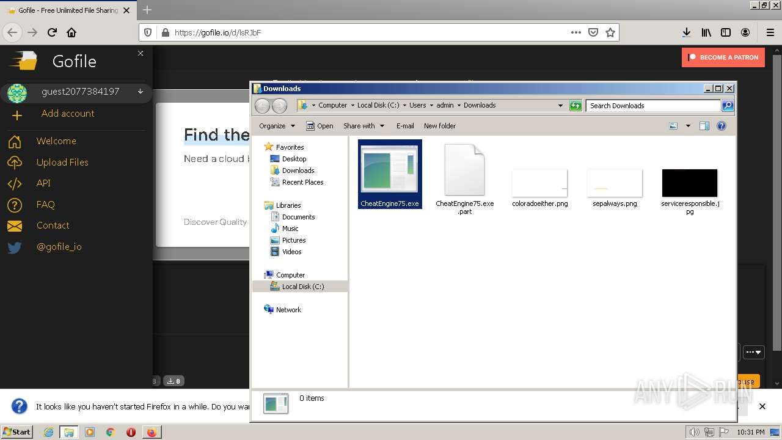Select Desktop under Favorites
The height and width of the screenshot is (440, 782).
pos(294,159)
